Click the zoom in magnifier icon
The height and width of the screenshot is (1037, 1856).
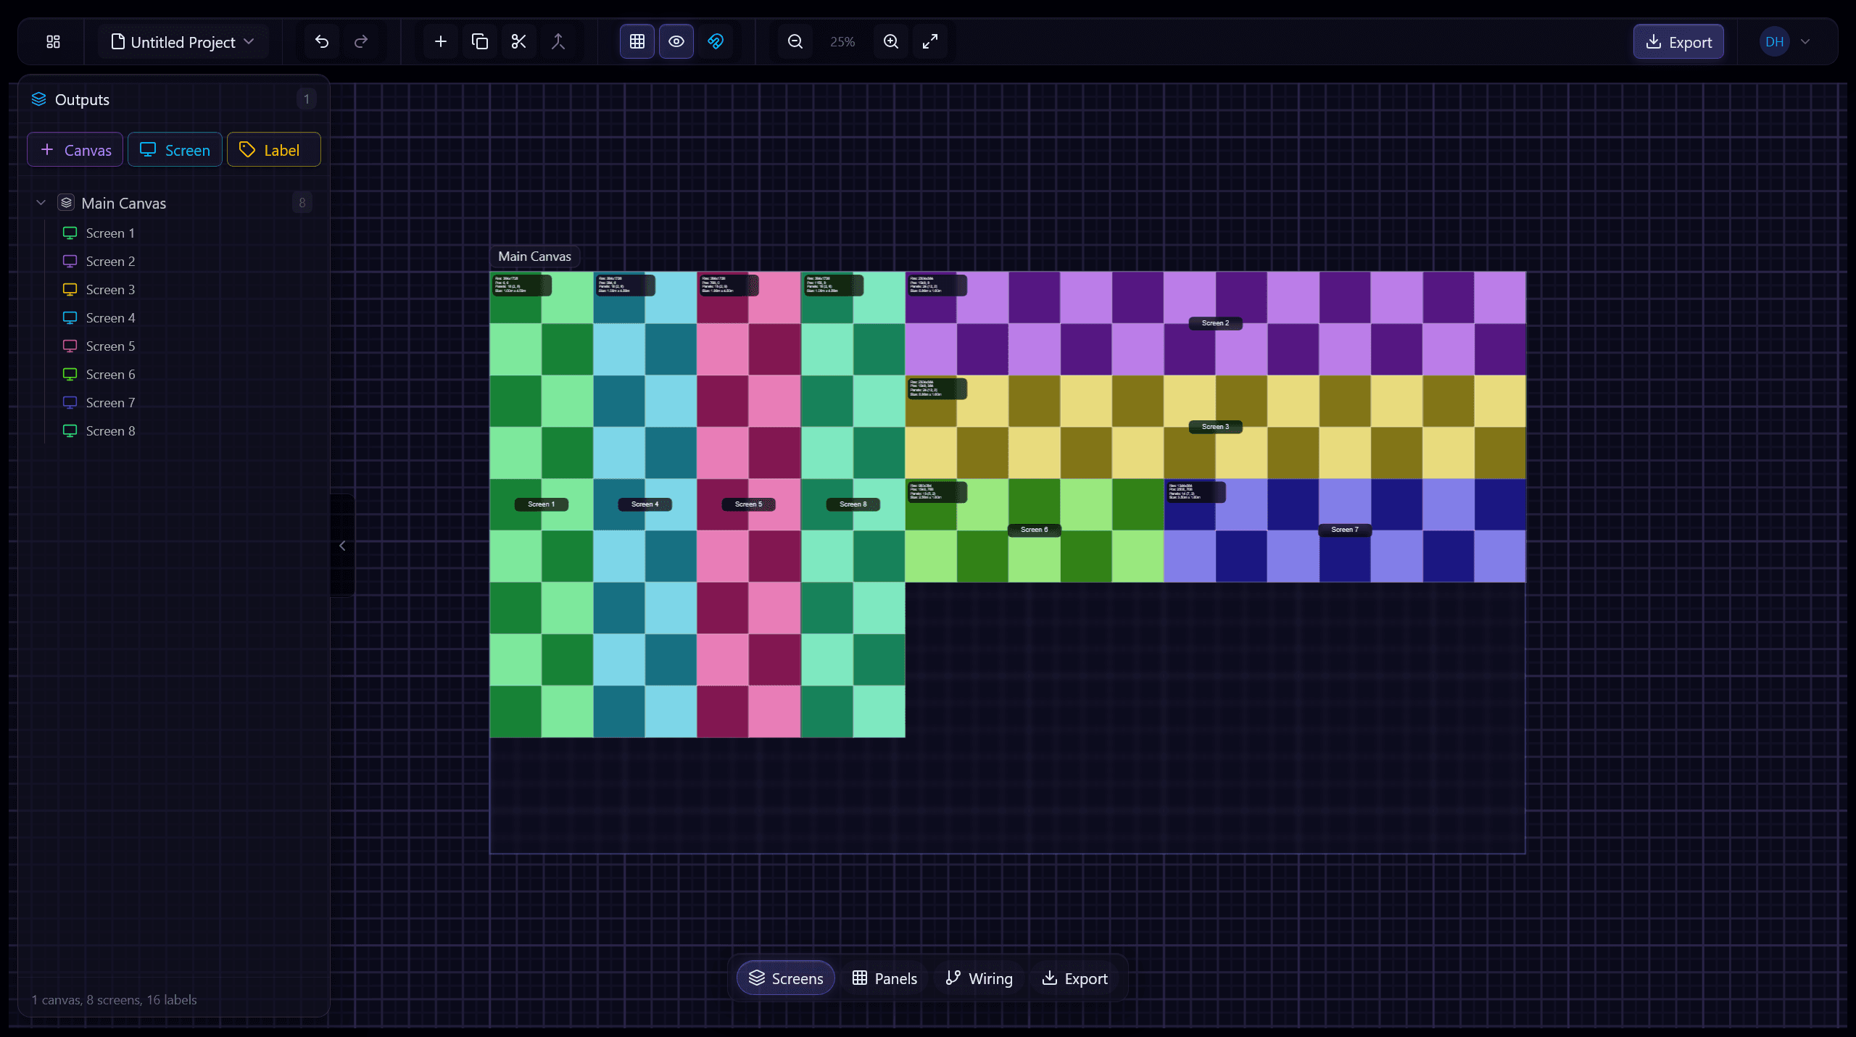(x=890, y=41)
